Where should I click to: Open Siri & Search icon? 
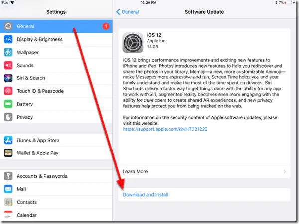pos(8,78)
